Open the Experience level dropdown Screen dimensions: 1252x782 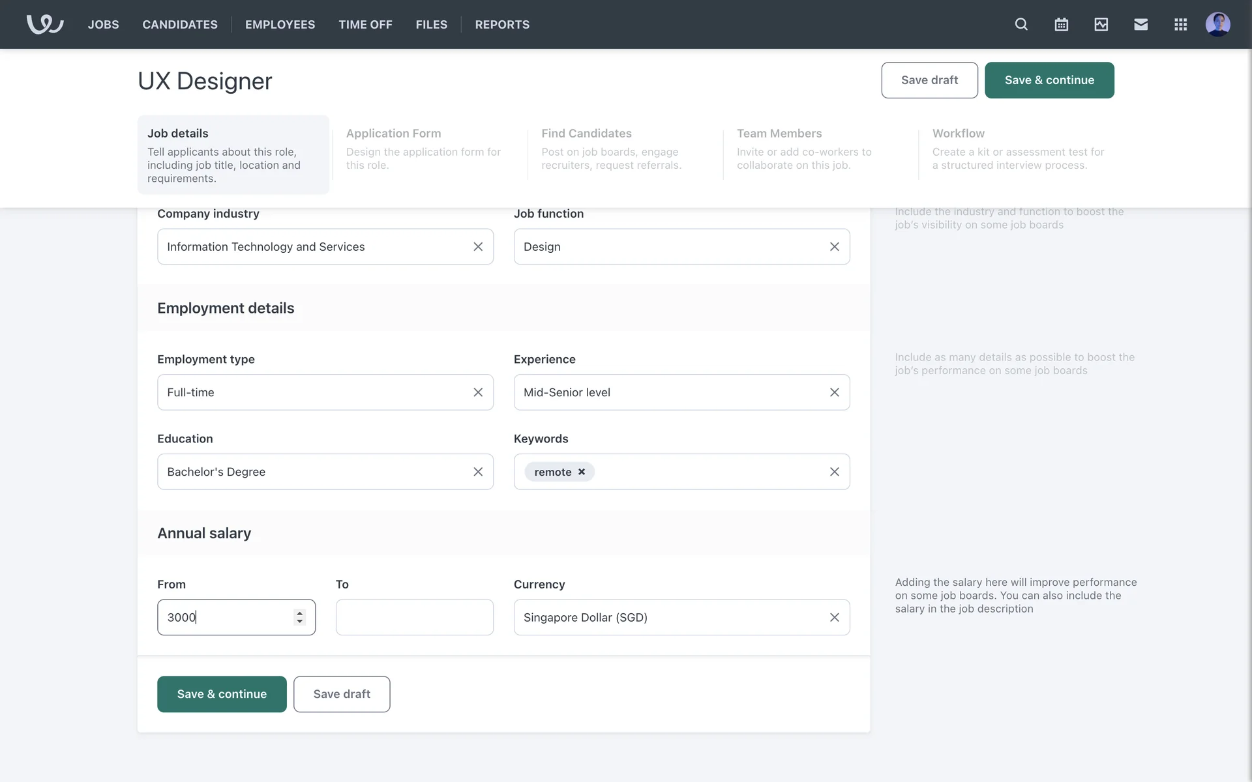[x=668, y=392]
